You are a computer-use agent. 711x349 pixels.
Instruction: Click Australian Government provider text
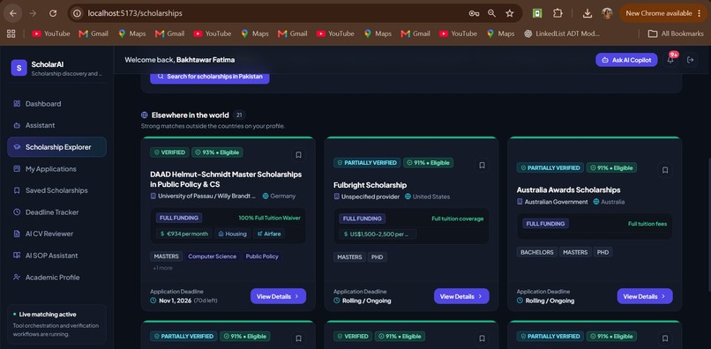(x=556, y=202)
